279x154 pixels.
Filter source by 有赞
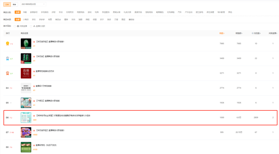(x=50, y=20)
